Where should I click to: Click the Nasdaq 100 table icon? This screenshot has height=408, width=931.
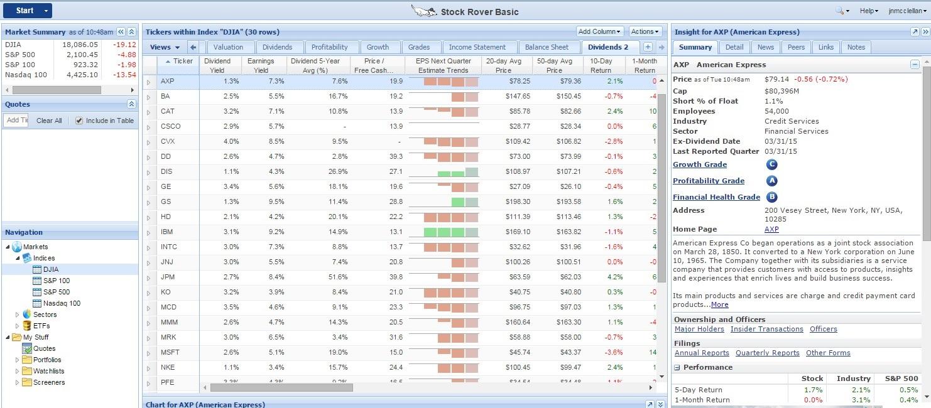tap(37, 303)
